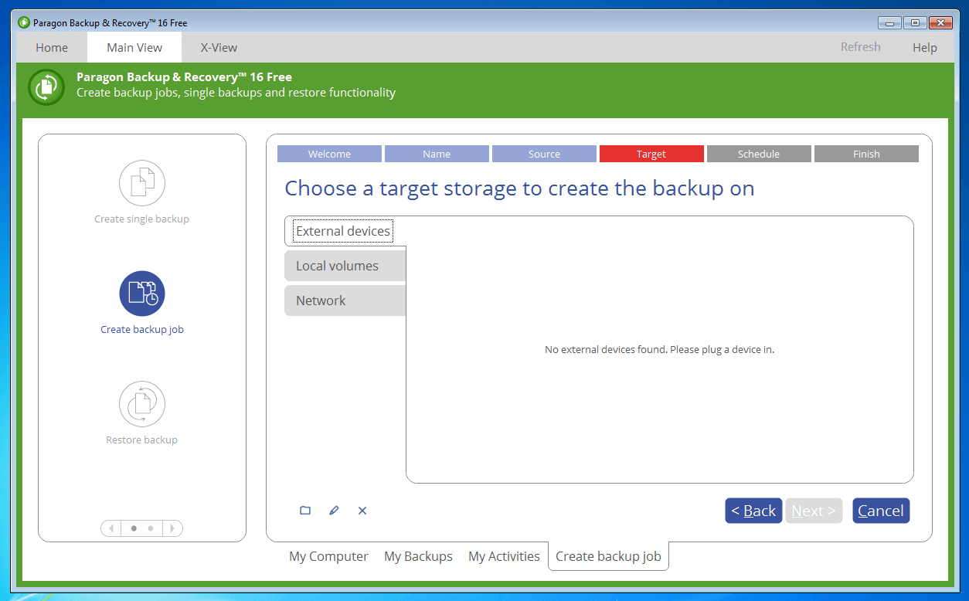Viewport: 969px width, 601px height.
Task: Open My Backups bottom tab
Action: coord(418,556)
